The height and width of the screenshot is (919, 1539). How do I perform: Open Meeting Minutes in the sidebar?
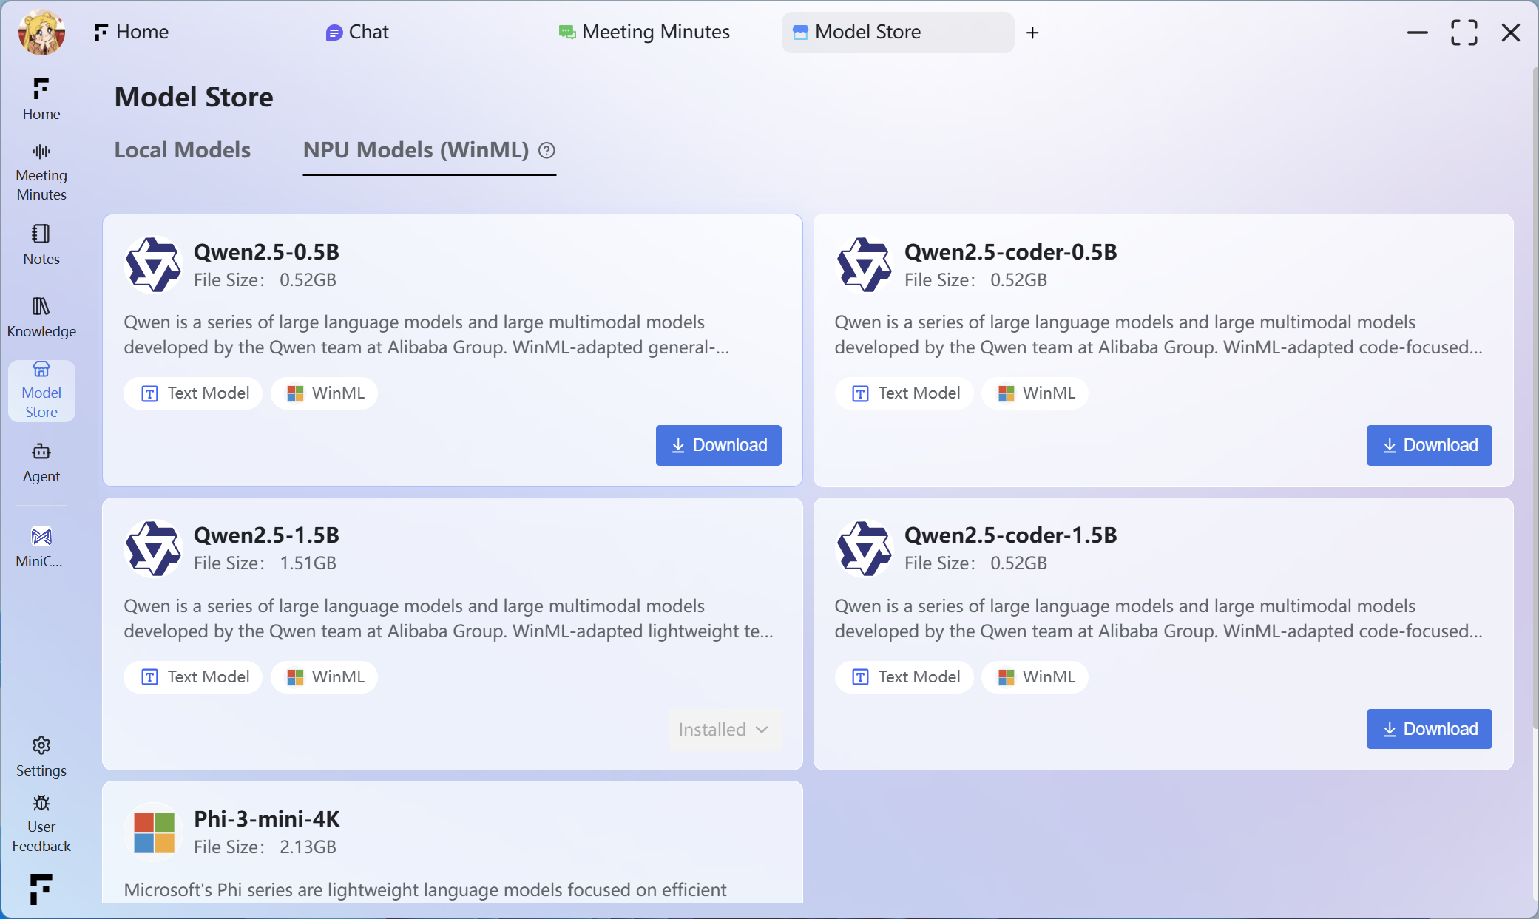tap(41, 172)
